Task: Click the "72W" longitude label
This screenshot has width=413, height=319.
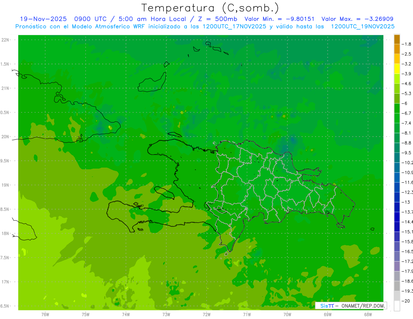Action: point(207,315)
